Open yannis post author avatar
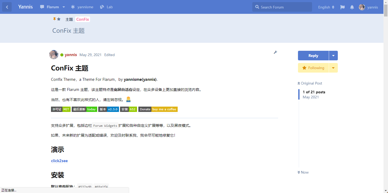388x193 pixels. click(54, 54)
